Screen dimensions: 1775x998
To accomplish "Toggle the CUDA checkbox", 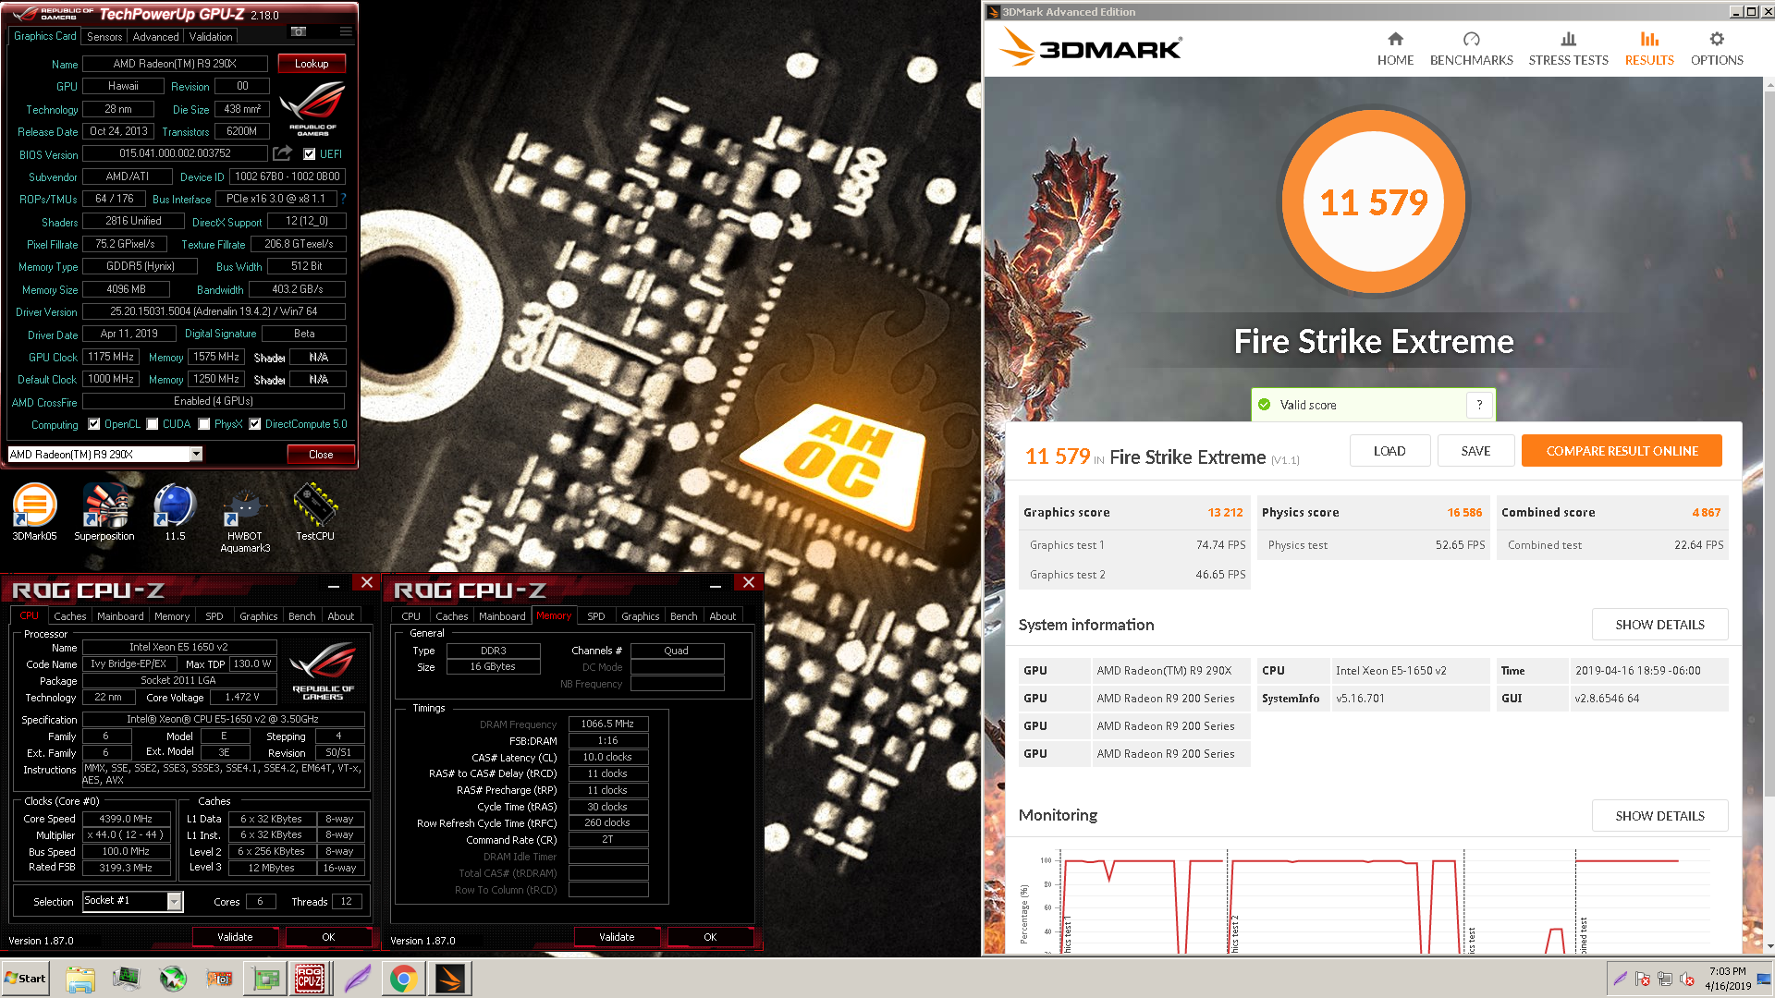I will (153, 424).
